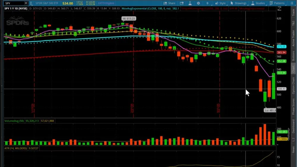Open the Trade side tab
This screenshot has width=297, height=167.
tap(293, 13)
